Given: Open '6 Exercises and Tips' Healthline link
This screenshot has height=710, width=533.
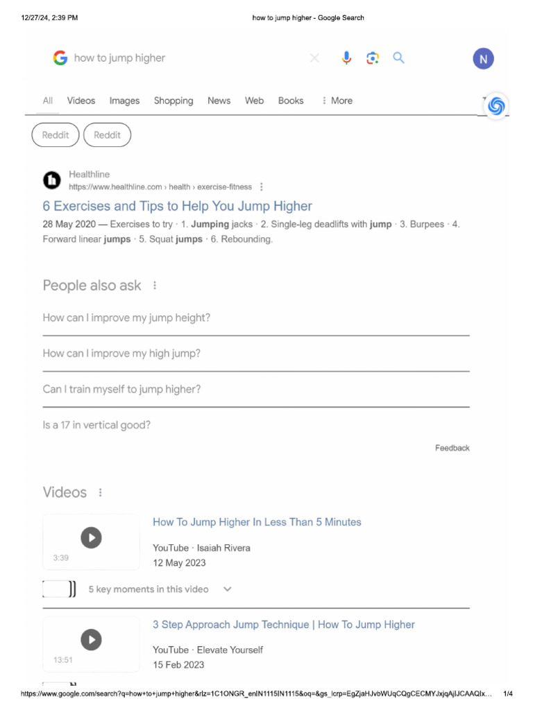Looking at the screenshot, I should pos(177,206).
